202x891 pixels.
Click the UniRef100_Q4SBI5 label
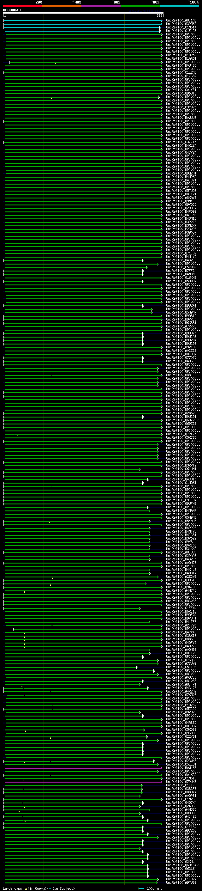click(181, 480)
